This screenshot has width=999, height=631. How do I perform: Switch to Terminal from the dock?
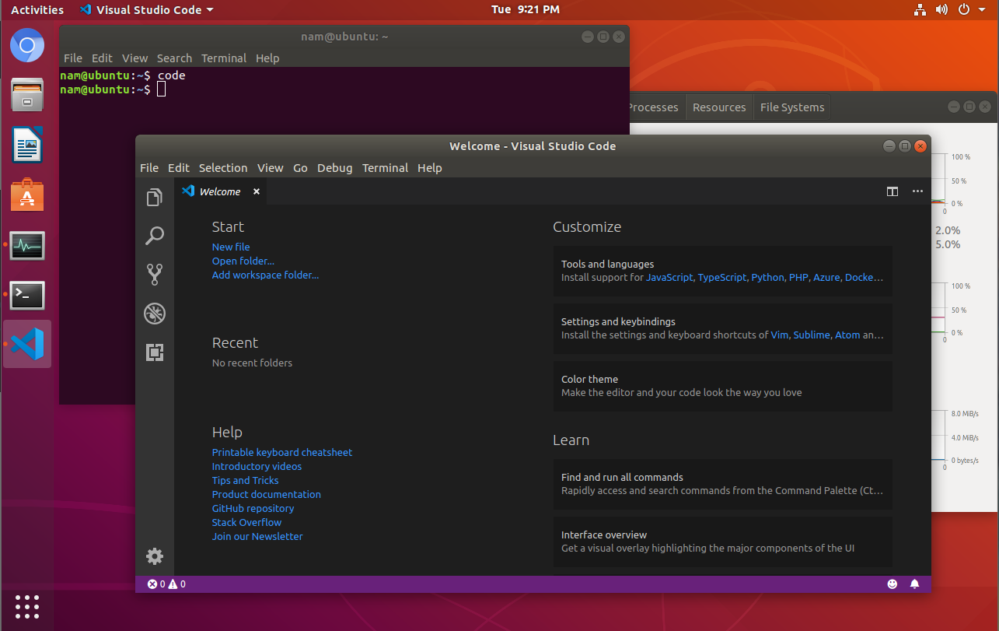click(x=27, y=295)
